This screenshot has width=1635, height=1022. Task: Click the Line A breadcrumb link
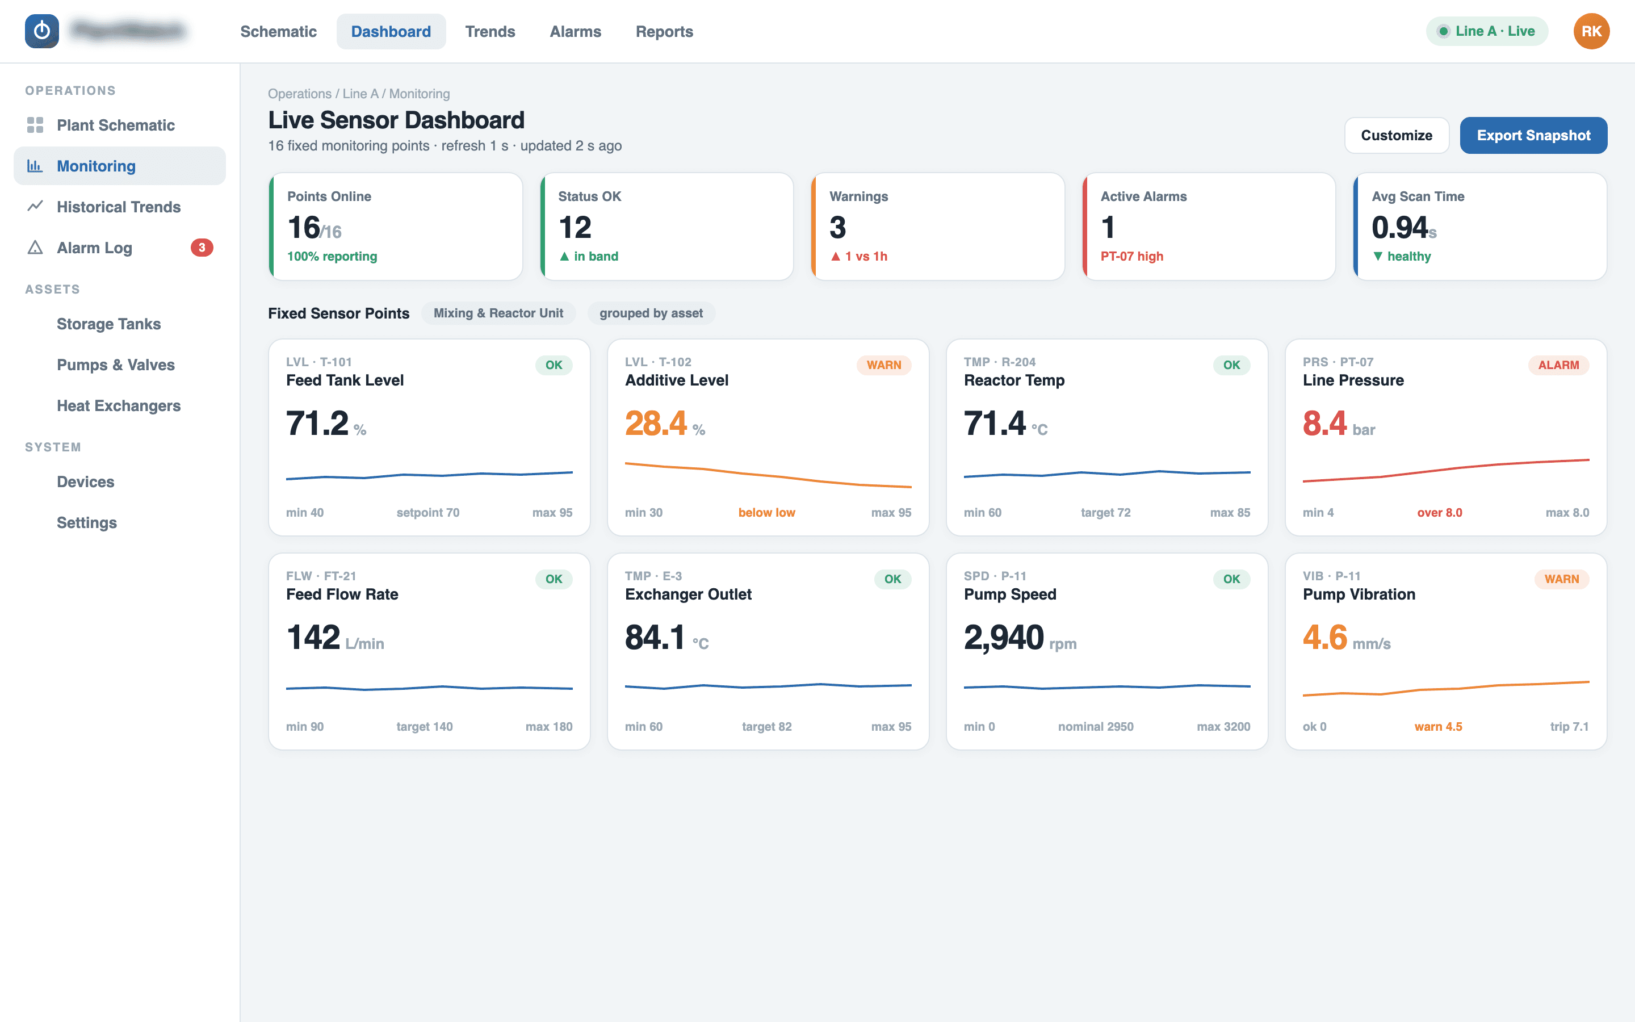(360, 94)
